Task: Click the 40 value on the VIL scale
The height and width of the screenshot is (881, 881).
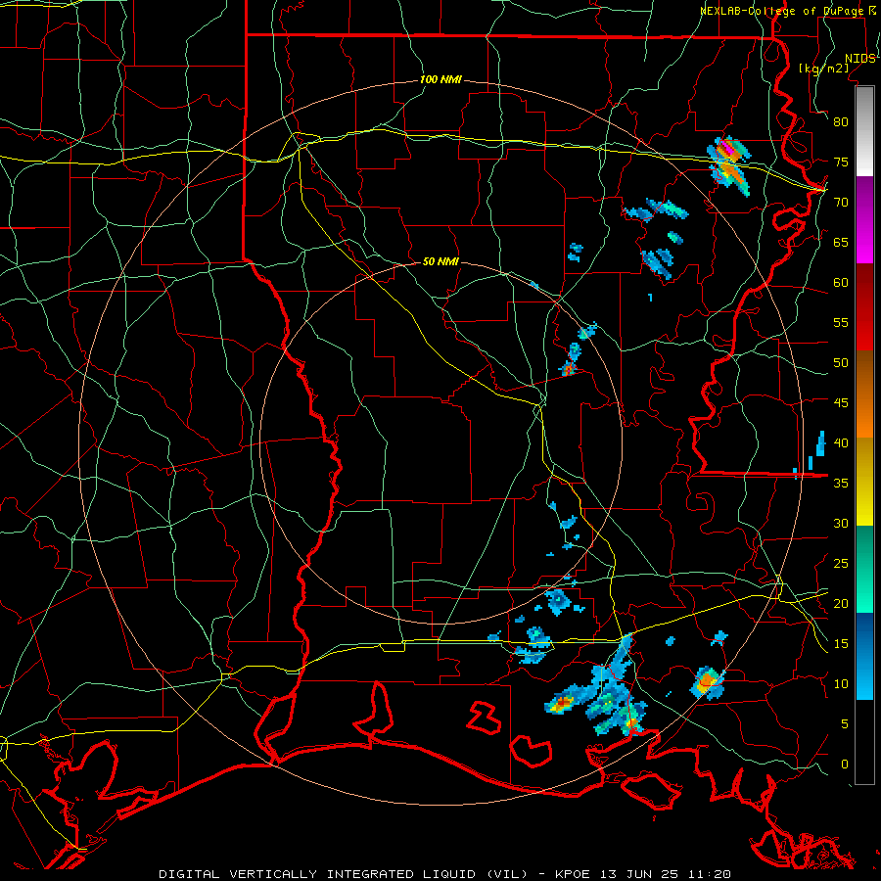Action: point(841,443)
